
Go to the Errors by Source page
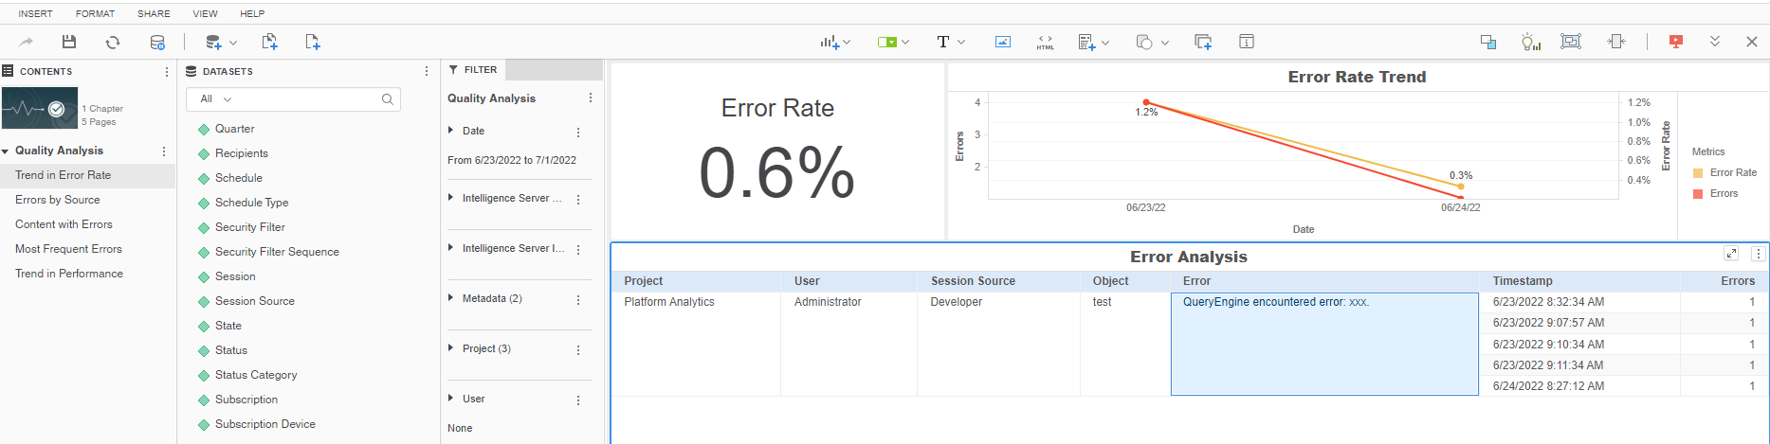tap(58, 200)
